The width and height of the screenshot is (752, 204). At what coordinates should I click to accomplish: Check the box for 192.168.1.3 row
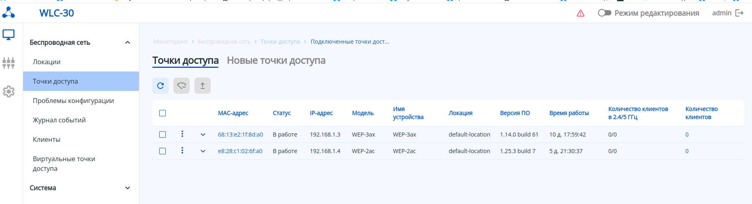point(162,135)
